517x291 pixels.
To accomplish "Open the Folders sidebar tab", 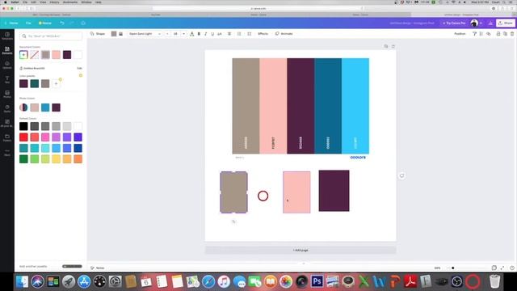I will 7,137.
